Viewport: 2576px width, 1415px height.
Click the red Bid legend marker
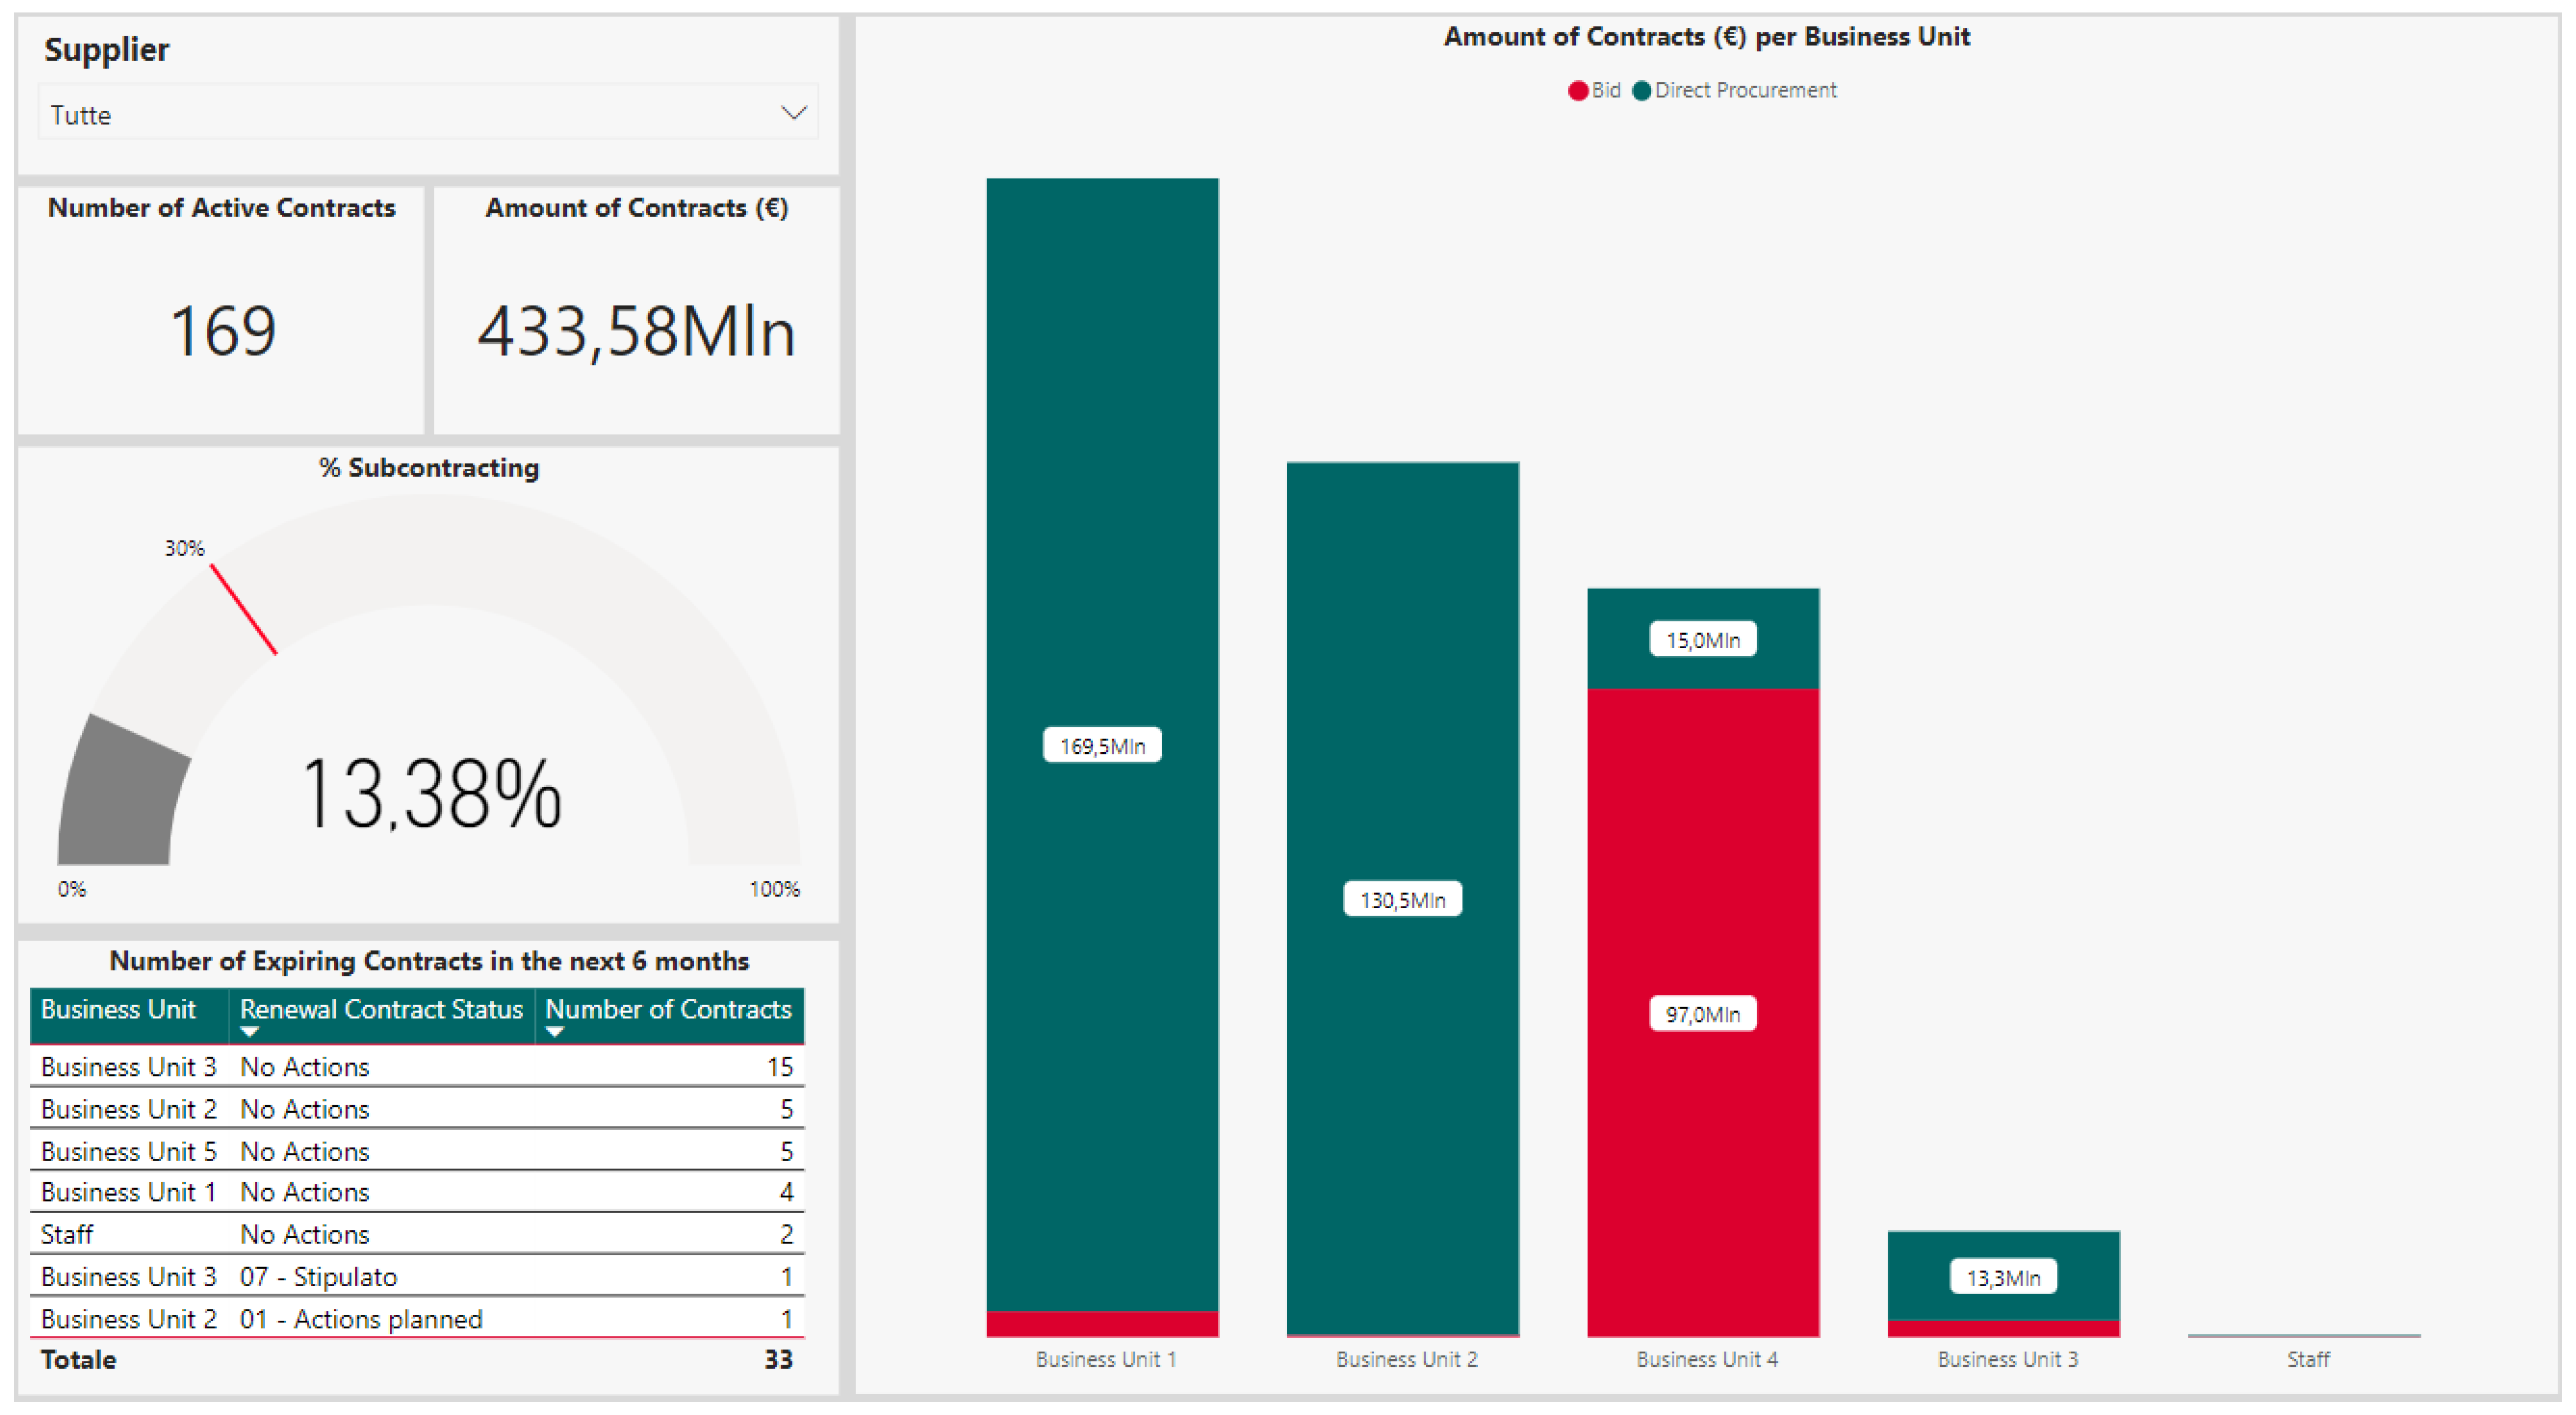1578,91
